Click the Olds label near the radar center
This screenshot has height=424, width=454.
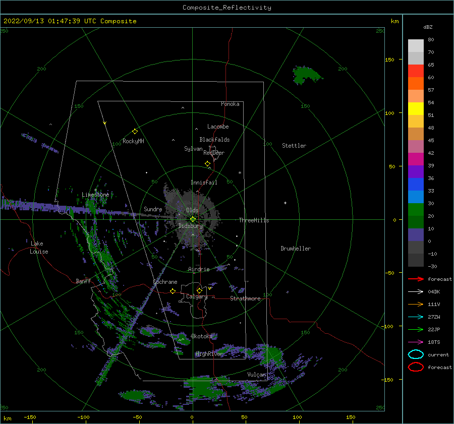192,210
